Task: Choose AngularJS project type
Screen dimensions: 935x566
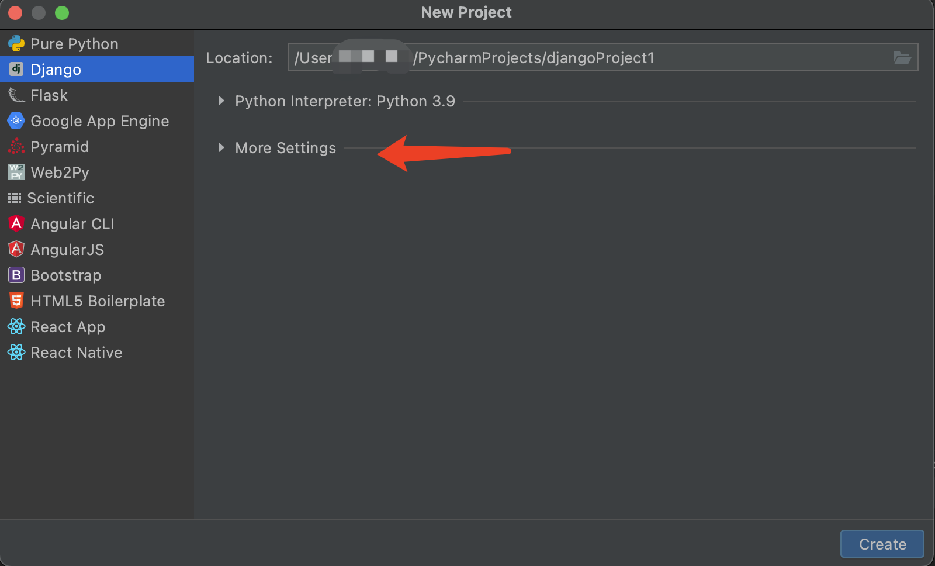Action: [97, 250]
